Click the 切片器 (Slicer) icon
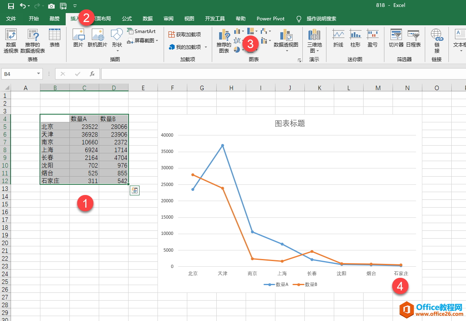This screenshot has width=466, height=321. [395, 37]
